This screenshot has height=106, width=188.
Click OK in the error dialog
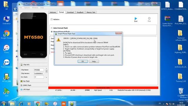(83, 62)
